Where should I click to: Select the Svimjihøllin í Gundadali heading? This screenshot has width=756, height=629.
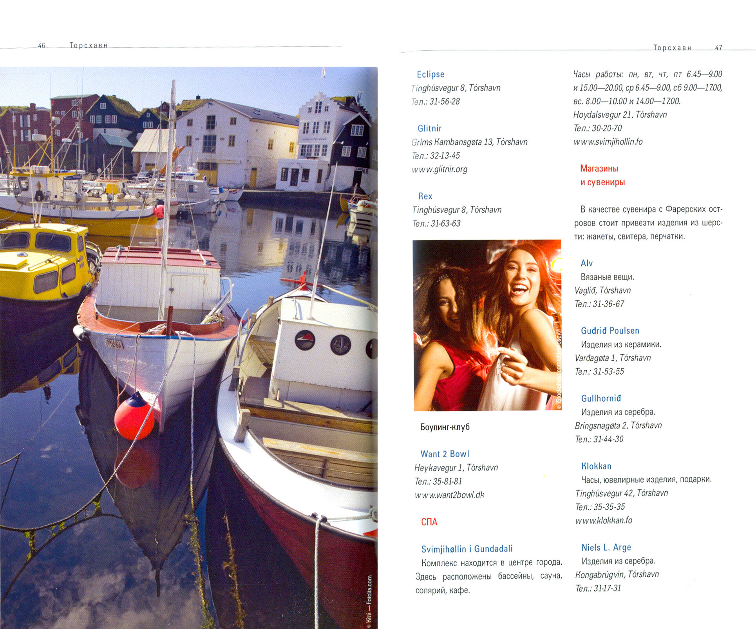(x=467, y=549)
